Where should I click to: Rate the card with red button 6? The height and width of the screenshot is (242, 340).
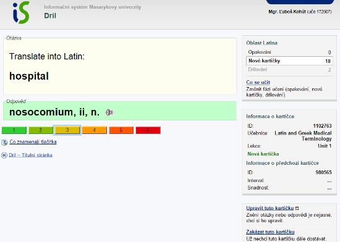click(148, 130)
